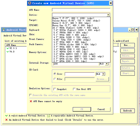Click green checkmark in valid AVD legend
The width and height of the screenshot is (140, 126).
point(7,116)
